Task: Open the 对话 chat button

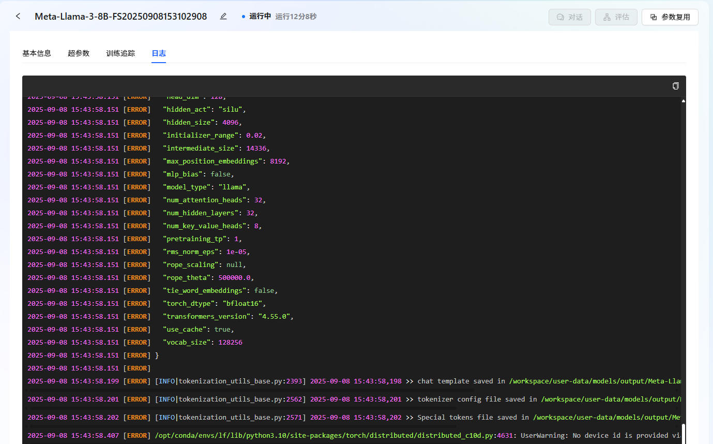Action: point(569,17)
